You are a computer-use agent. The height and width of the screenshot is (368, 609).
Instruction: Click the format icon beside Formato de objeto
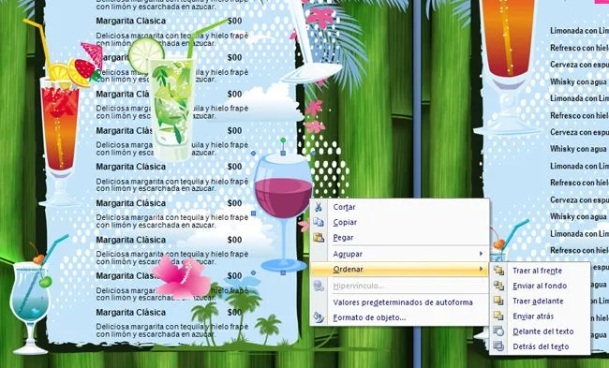[x=319, y=317]
